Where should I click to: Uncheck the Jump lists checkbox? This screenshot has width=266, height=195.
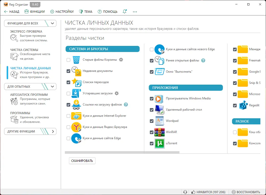coord(68,82)
